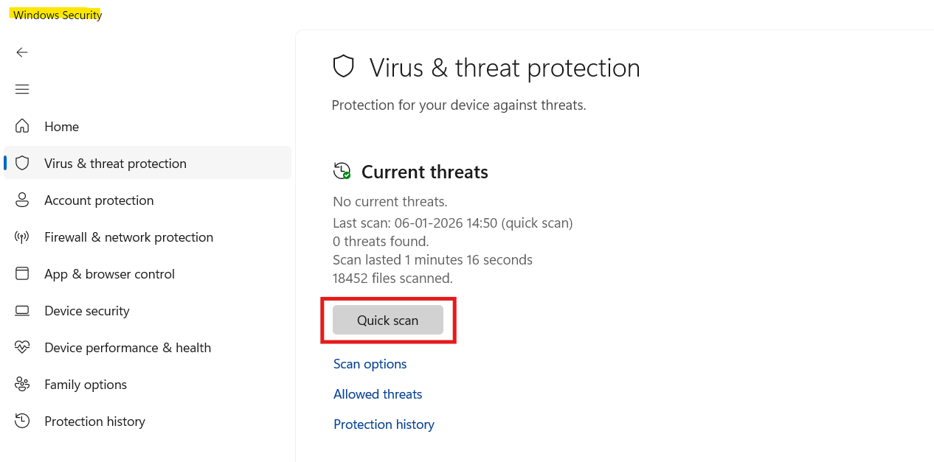The image size is (934, 462).
Task: Click the Device security laptop icon
Action: tap(22, 310)
